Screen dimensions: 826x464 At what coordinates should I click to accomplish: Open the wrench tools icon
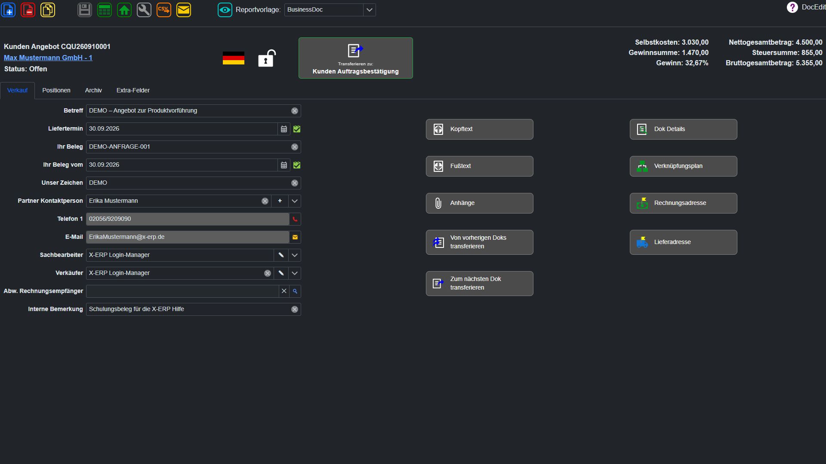click(144, 10)
